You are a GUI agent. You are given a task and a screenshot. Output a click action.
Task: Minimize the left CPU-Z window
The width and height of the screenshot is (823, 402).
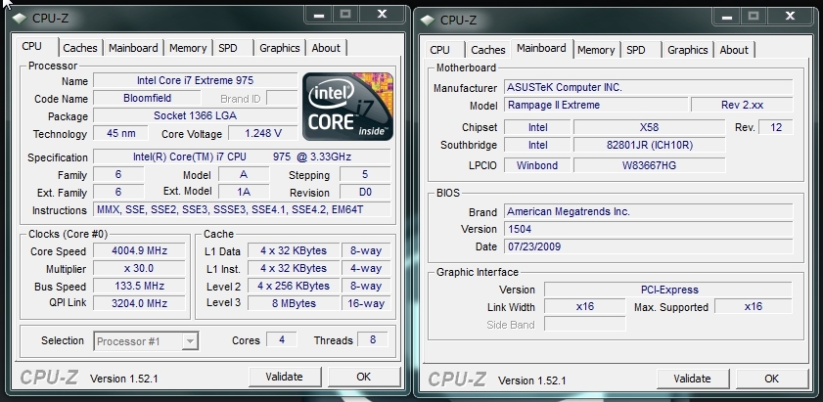(x=319, y=15)
